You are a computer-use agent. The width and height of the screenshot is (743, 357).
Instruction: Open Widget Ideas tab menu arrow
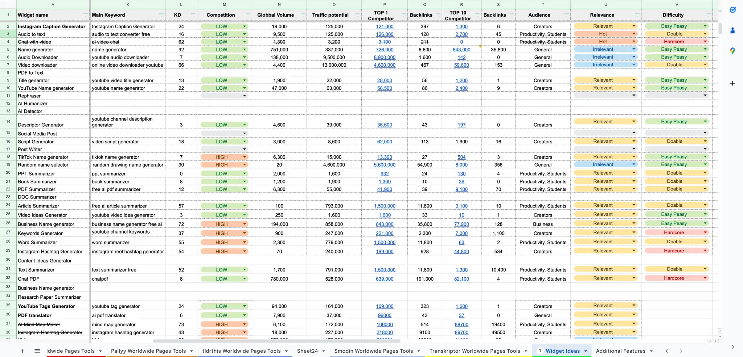(x=586, y=351)
